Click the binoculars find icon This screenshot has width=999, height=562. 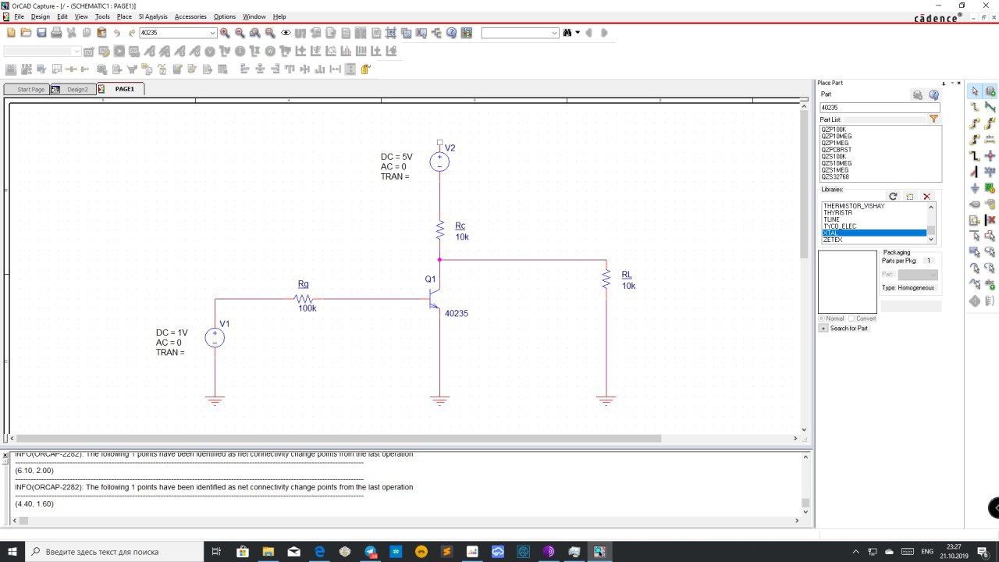pyautogui.click(x=567, y=33)
